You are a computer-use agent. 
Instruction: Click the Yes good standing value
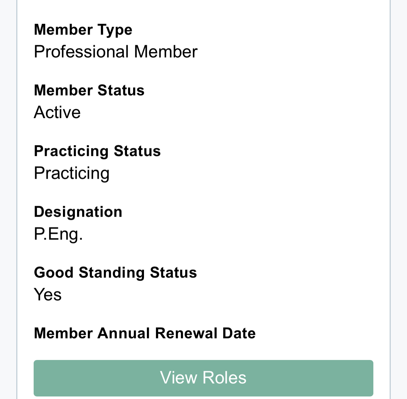(48, 295)
